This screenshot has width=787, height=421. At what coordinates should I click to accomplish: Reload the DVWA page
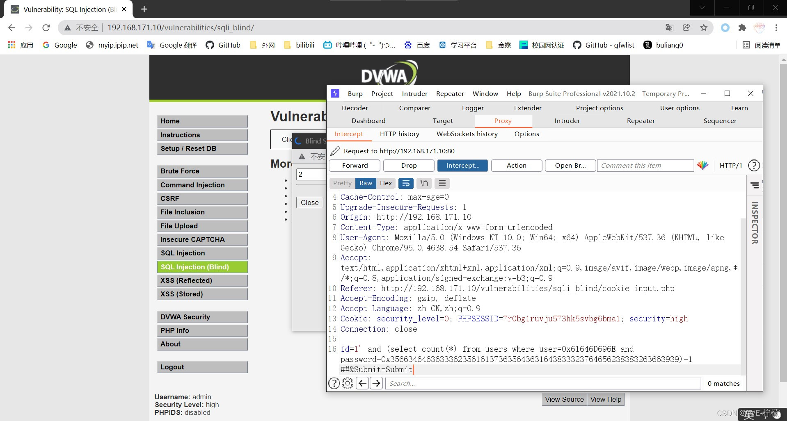point(46,27)
